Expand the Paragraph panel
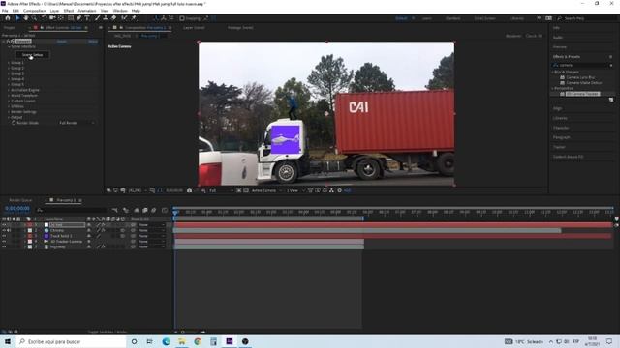The image size is (620, 348). (x=562, y=137)
